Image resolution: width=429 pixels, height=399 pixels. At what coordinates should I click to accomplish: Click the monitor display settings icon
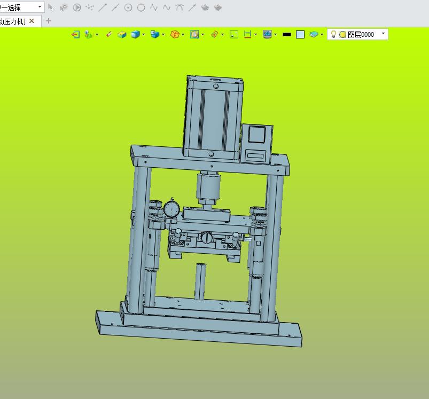pos(267,35)
